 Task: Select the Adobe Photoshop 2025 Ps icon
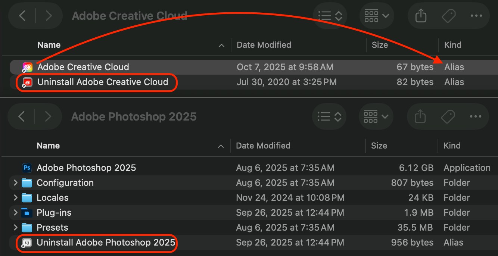[x=27, y=168]
